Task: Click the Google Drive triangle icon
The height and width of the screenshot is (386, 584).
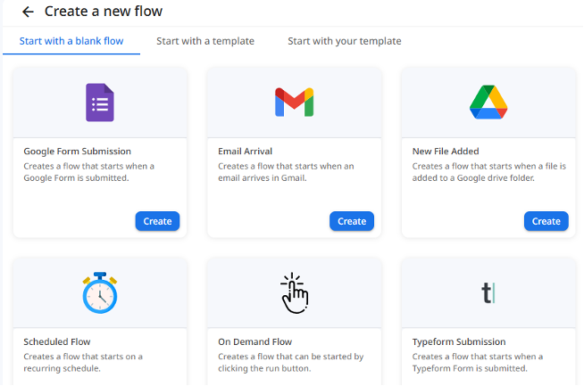Action: (x=488, y=103)
